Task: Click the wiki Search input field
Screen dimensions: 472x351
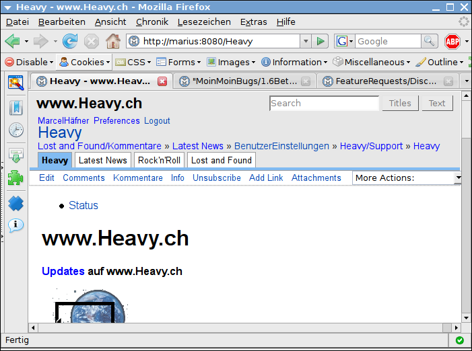Action: (324, 103)
